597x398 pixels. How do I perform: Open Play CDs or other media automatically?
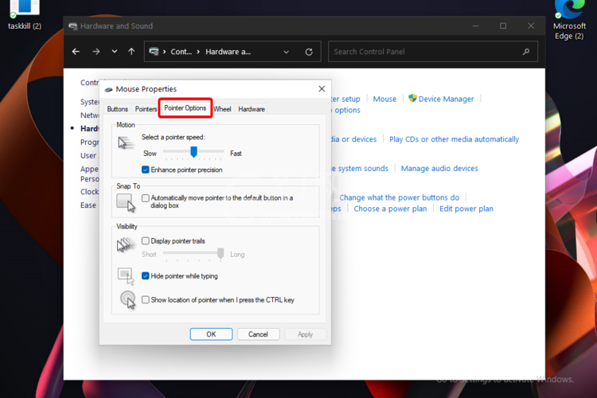(454, 139)
